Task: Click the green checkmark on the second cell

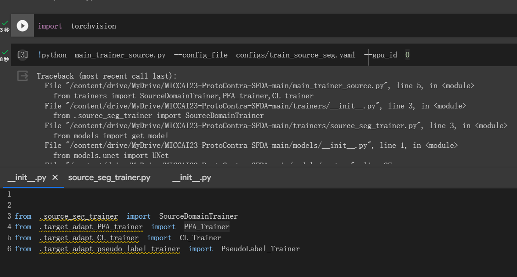Action: (x=5, y=51)
